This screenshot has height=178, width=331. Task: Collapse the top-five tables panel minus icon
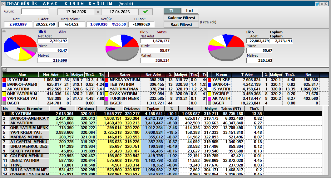pyautogui.click(x=4, y=70)
